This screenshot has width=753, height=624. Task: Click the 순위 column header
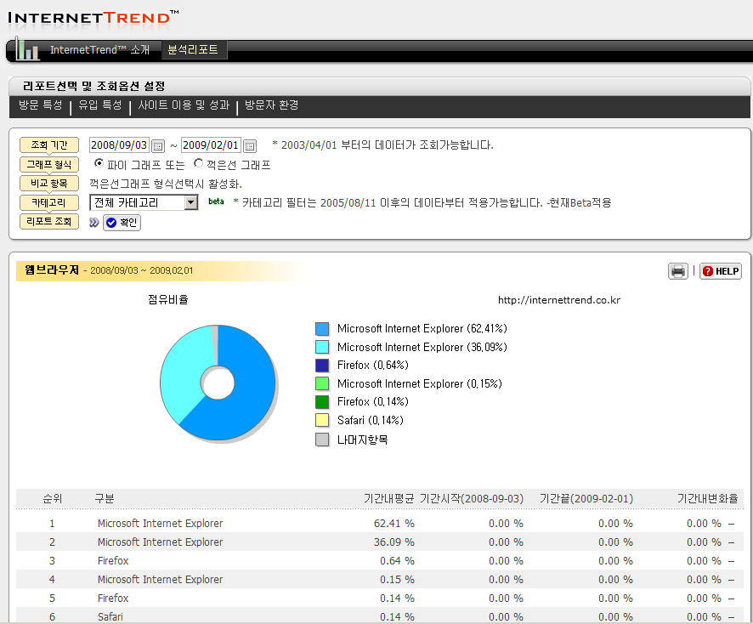53,499
